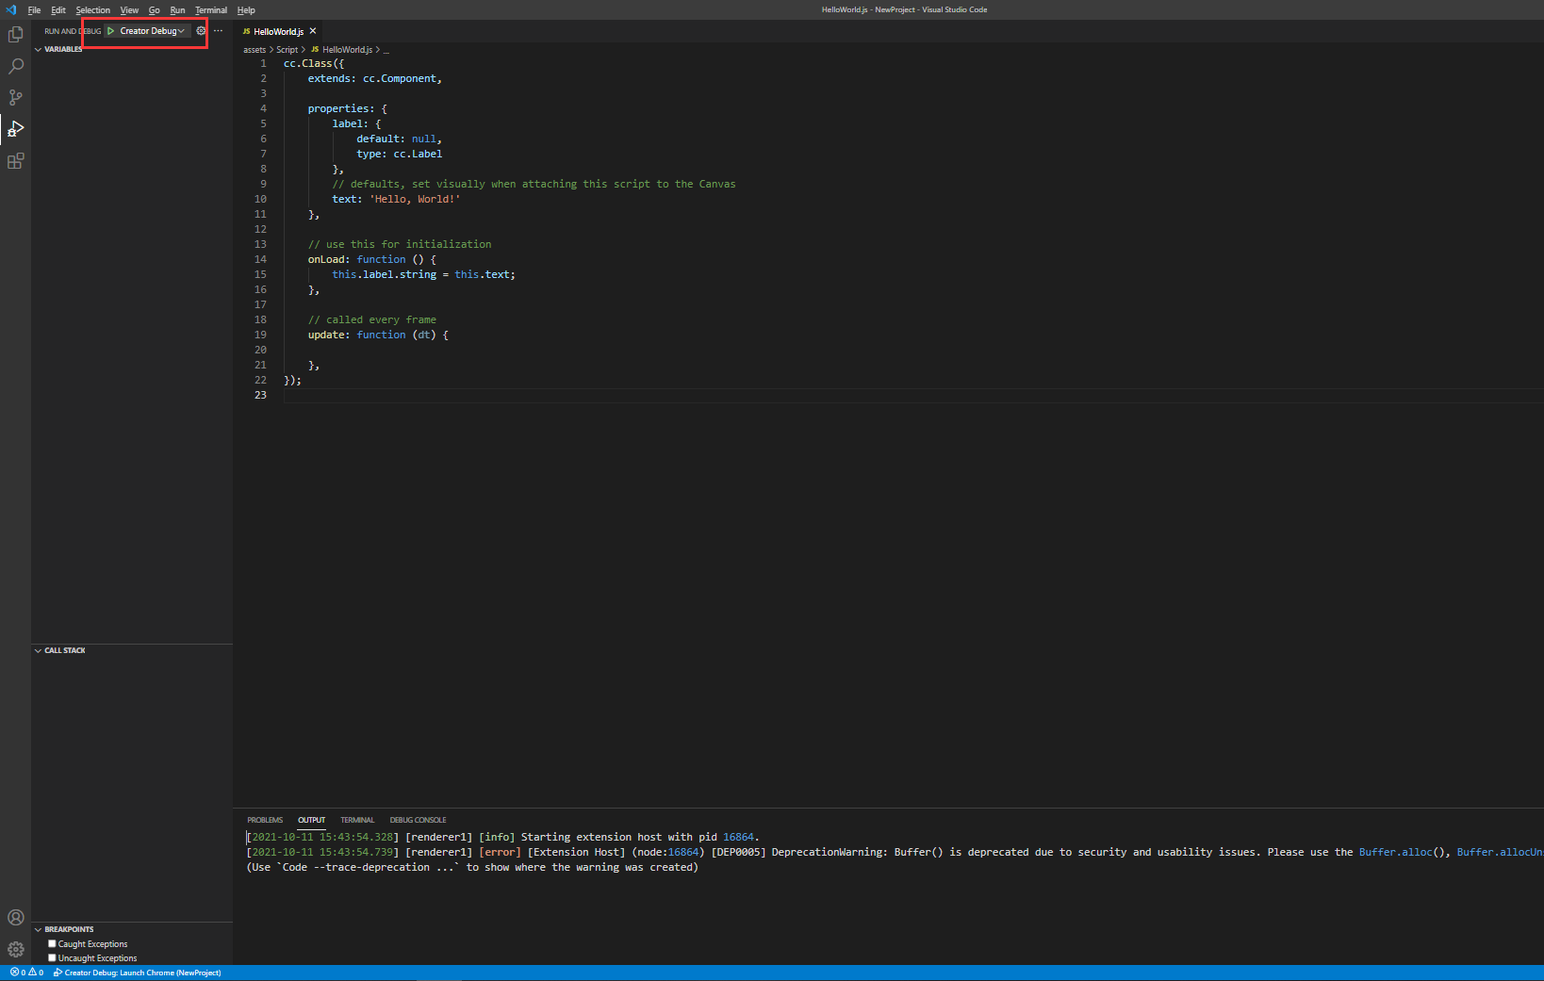Enable the Caught Exceptions checkbox
Image resolution: width=1544 pixels, height=981 pixels.
53,943
